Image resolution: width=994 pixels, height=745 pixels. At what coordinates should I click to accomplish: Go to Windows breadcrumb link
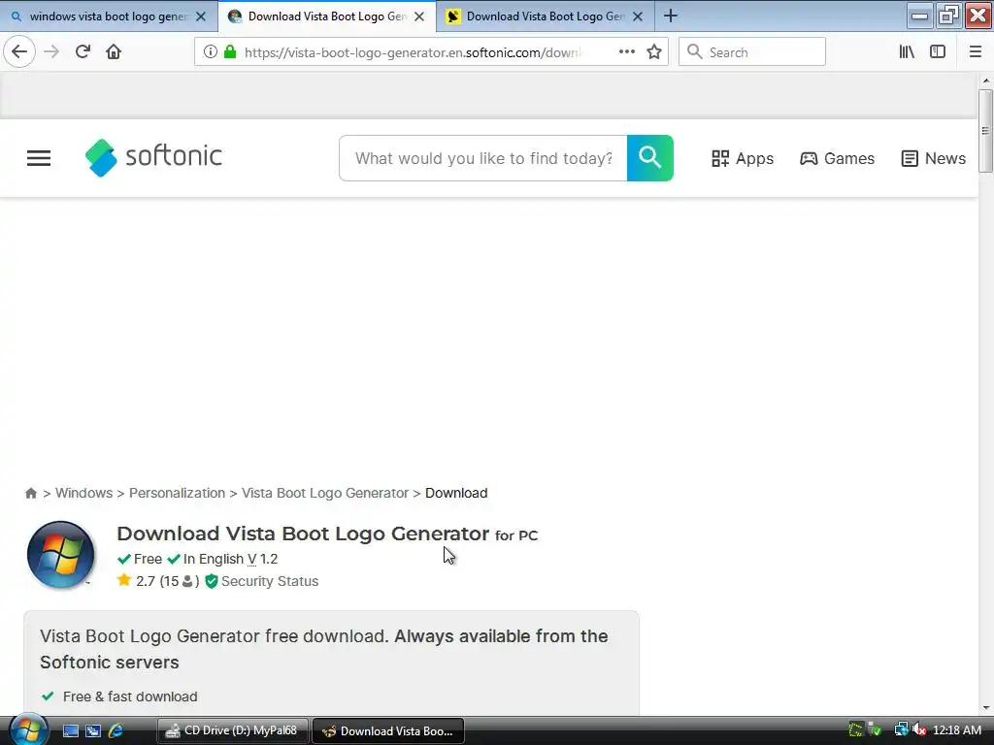coord(83,493)
